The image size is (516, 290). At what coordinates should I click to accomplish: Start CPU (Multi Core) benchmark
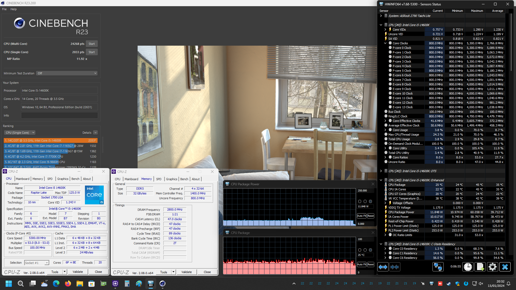tap(92, 44)
